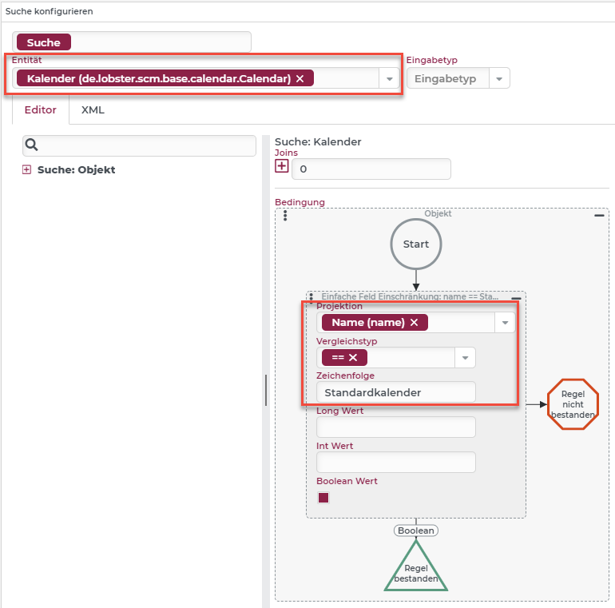Screen dimensions: 615x608
Task: Click the Zeichenfolge field with Standardkalender
Action: click(x=395, y=392)
